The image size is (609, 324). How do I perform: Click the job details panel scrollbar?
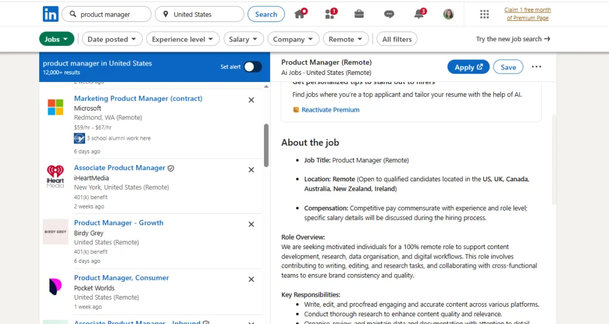[x=554, y=159]
